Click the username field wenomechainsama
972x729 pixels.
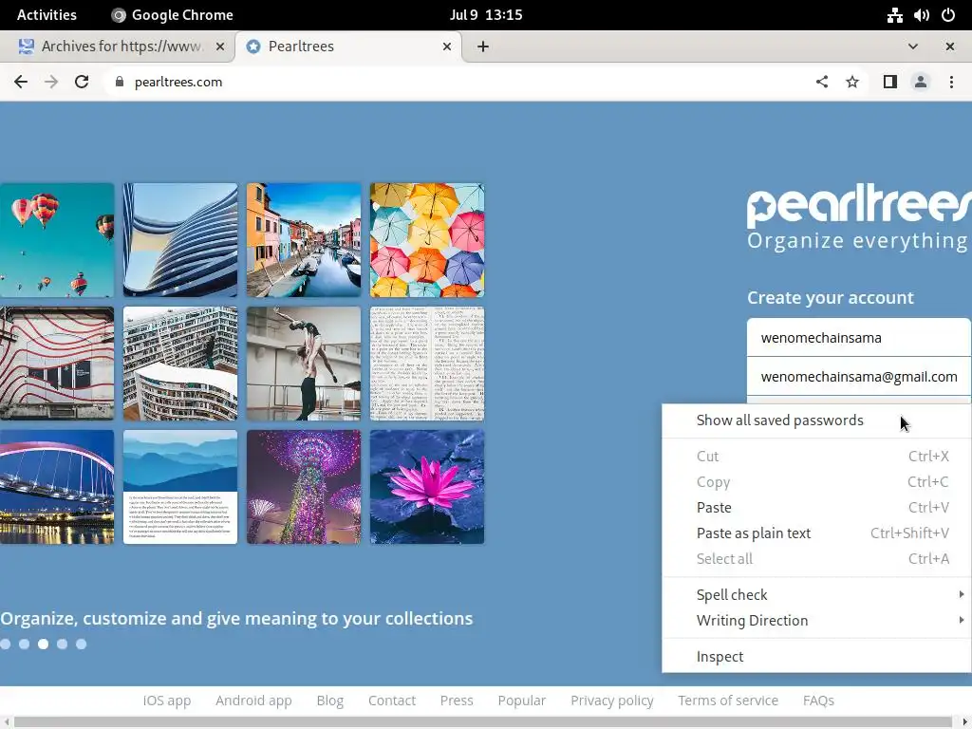click(x=858, y=338)
